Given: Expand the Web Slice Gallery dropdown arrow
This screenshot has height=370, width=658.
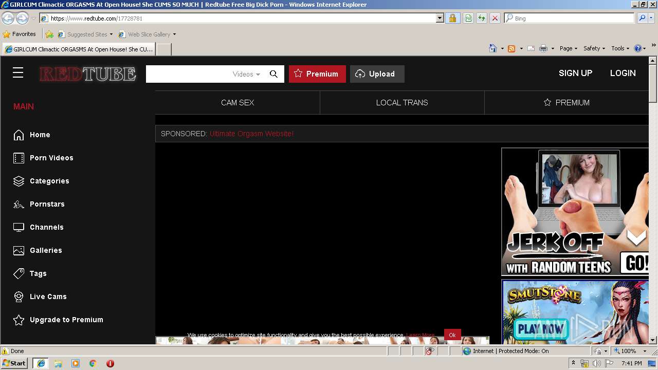Looking at the screenshot, I should (x=174, y=34).
